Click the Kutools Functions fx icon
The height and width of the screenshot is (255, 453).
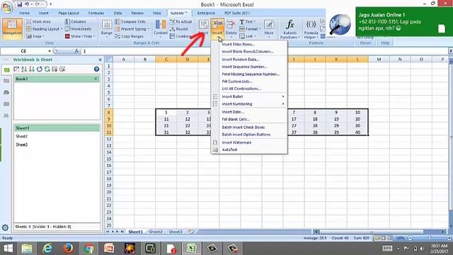pyautogui.click(x=289, y=25)
